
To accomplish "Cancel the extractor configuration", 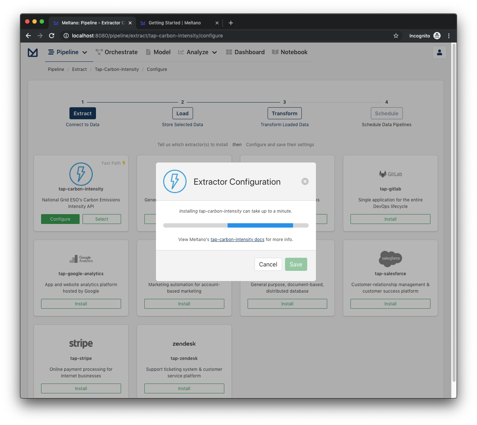I will point(268,264).
